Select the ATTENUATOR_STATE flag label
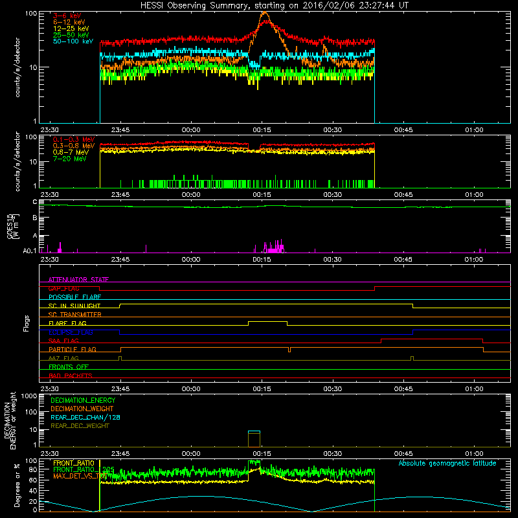The width and height of the screenshot is (518, 518). tap(78, 280)
